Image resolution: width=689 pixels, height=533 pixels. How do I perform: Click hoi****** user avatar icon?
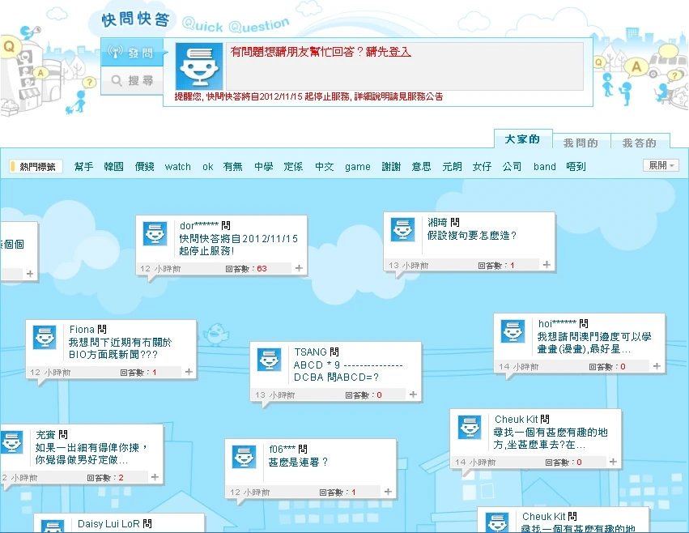(x=512, y=331)
